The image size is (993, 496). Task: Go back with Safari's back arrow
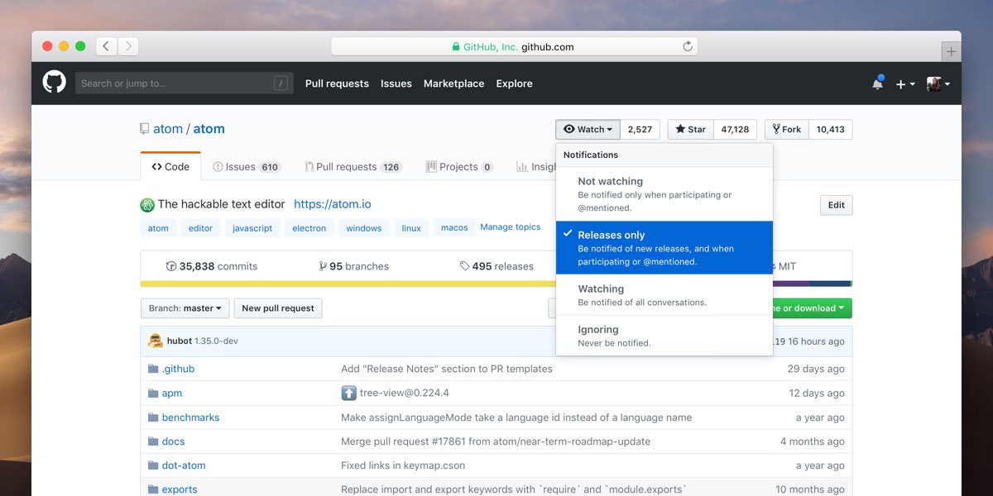107,46
